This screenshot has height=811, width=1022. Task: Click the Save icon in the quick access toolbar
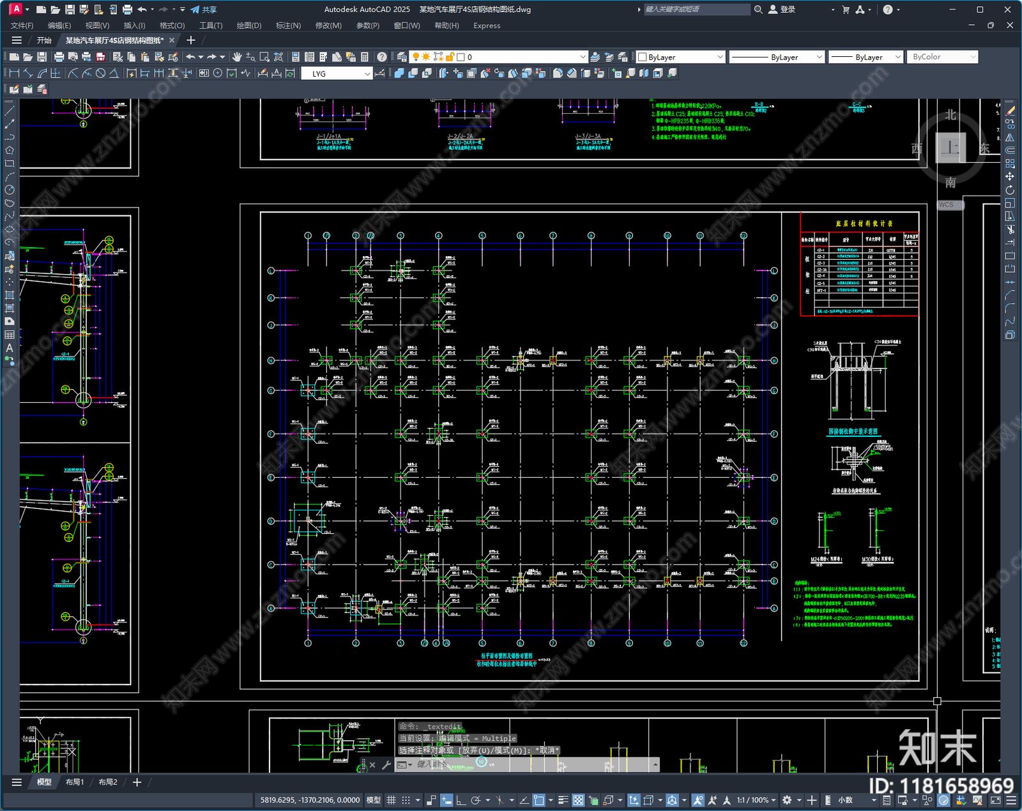[70, 10]
